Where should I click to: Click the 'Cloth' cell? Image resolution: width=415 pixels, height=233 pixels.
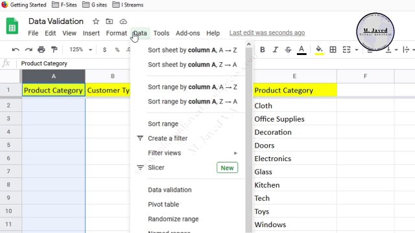click(x=295, y=105)
